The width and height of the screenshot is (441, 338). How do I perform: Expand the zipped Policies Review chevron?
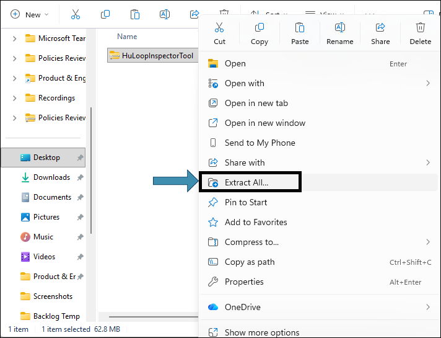tap(14, 118)
